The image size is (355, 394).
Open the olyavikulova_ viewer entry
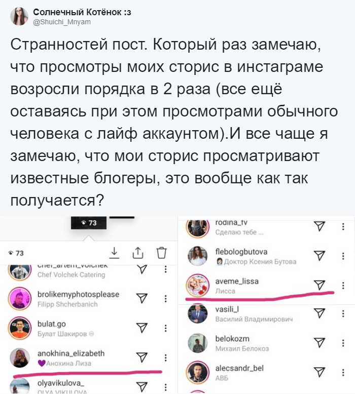89,385
